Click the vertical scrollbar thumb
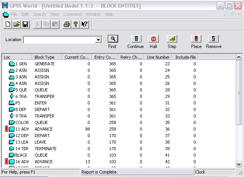 (x=239, y=93)
